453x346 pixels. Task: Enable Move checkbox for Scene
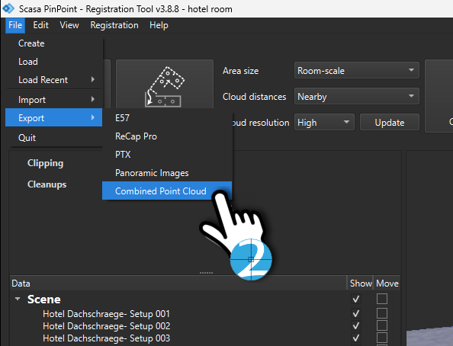tap(382, 299)
